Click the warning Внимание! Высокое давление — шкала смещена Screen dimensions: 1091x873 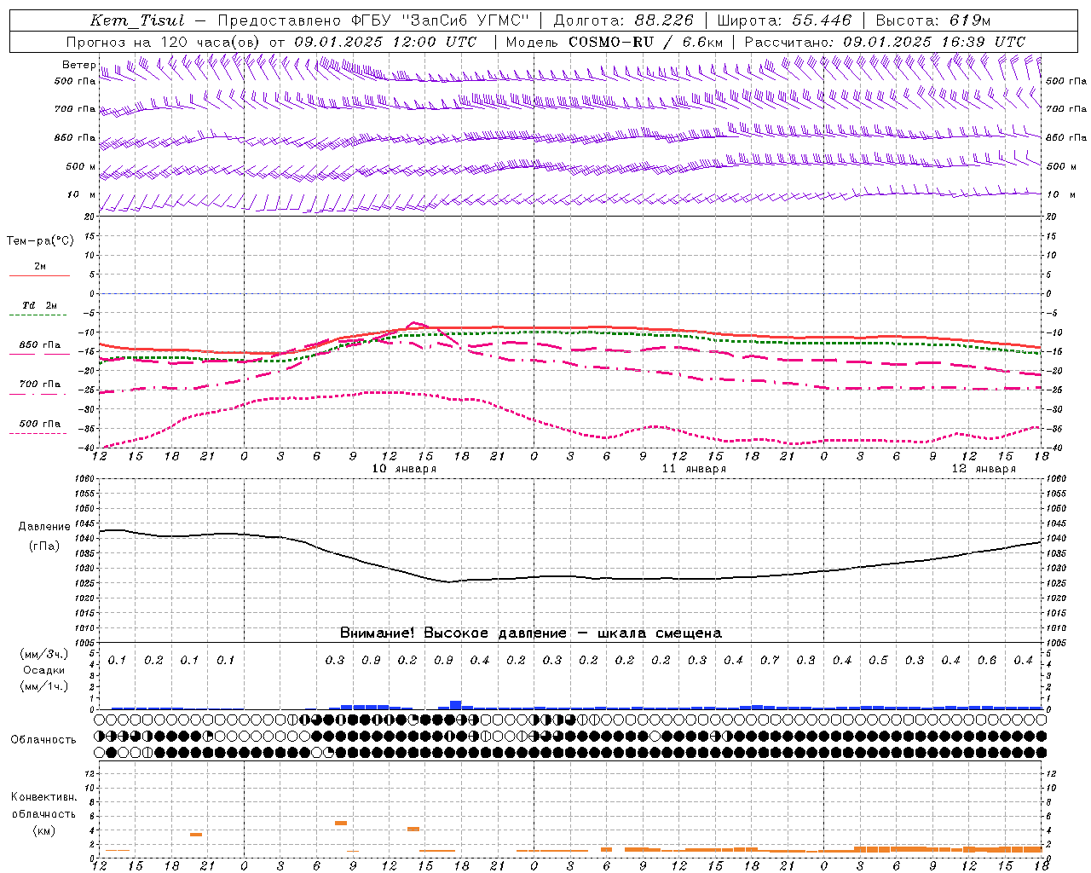[531, 633]
